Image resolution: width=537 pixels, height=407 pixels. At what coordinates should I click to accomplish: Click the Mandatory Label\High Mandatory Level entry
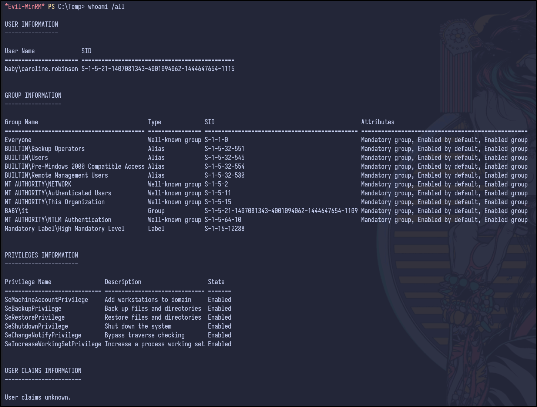[64, 229]
